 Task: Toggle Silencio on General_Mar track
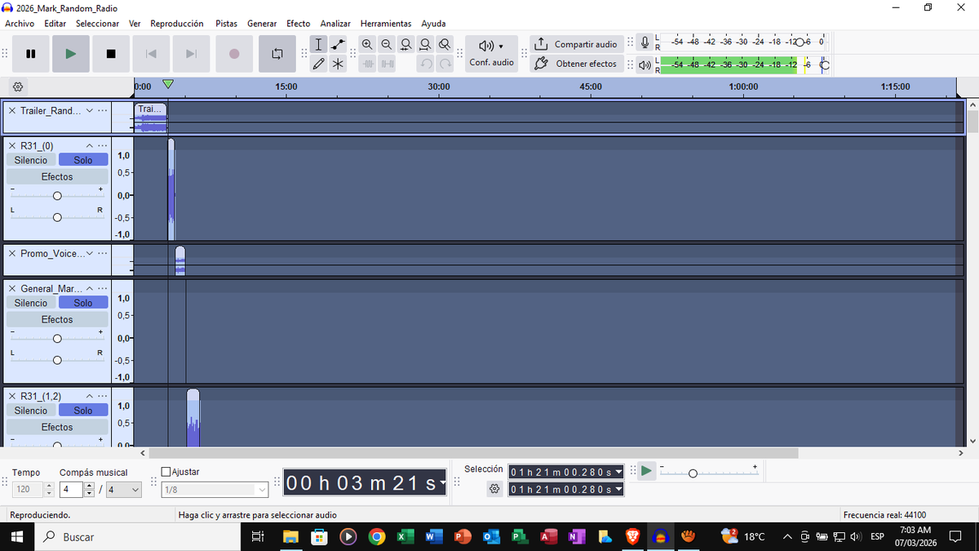[x=31, y=303]
